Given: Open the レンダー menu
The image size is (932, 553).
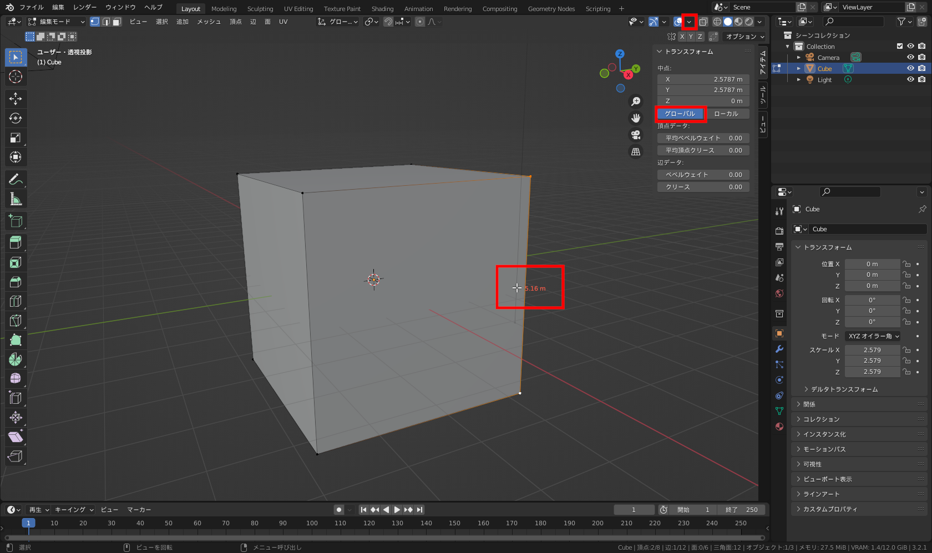Looking at the screenshot, I should tap(85, 7).
